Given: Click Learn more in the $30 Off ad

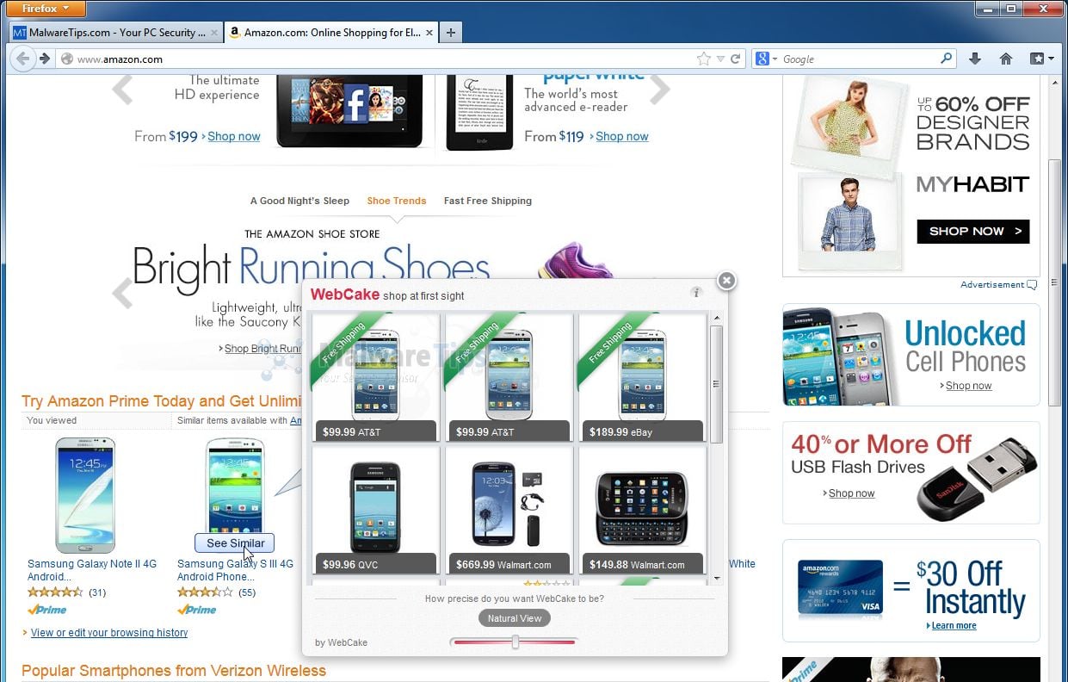Looking at the screenshot, I should pyautogui.click(x=954, y=626).
